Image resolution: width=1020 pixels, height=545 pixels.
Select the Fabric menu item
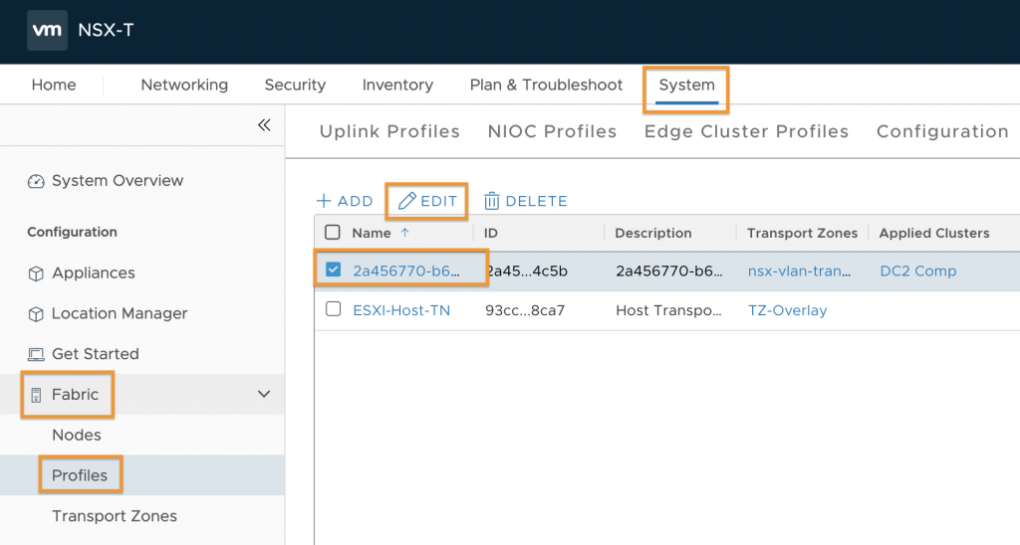[76, 394]
